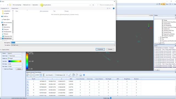Click the Profile Radius spin box
The image size is (176, 99).
pyautogui.click(x=65, y=75)
